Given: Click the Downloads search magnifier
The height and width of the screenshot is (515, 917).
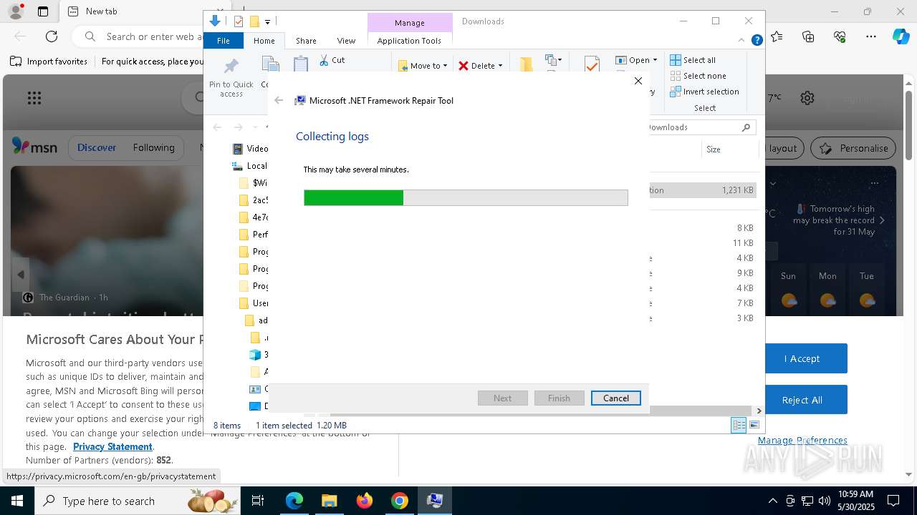Looking at the screenshot, I should [746, 127].
